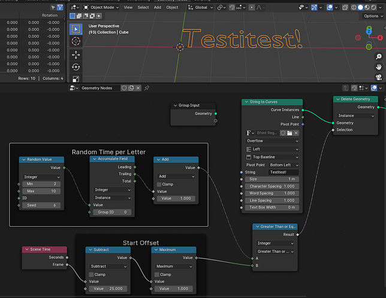Unlink the Geometry Nodes tree with X
Screen dimensions: 386x298
(138, 88)
